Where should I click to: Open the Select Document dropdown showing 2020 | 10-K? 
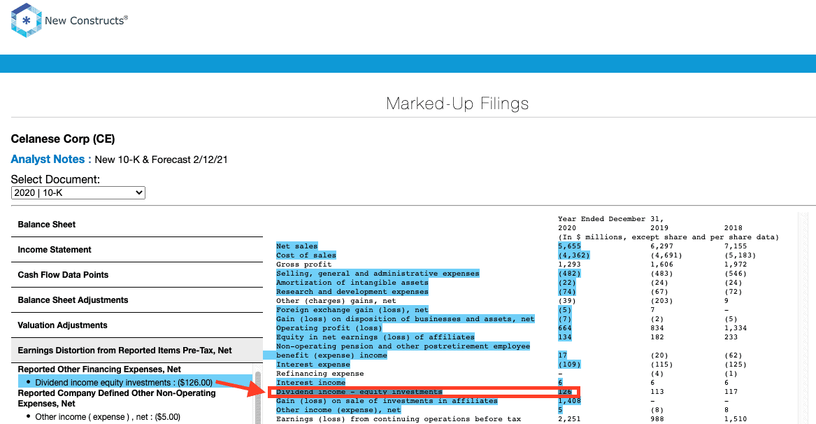(x=78, y=192)
